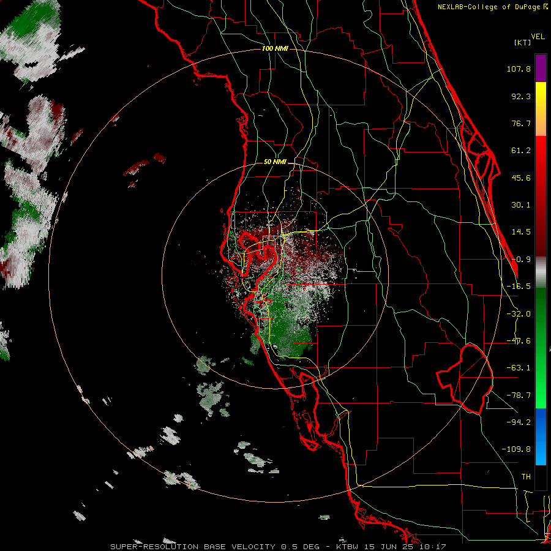Click the TH legend label
The height and width of the screenshot is (551, 551).
(526, 477)
